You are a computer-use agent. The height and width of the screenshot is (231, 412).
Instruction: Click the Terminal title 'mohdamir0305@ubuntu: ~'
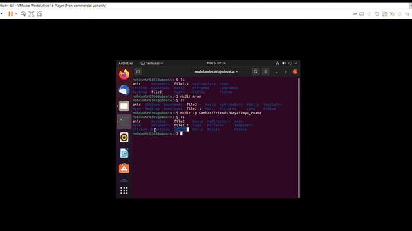[x=216, y=71]
